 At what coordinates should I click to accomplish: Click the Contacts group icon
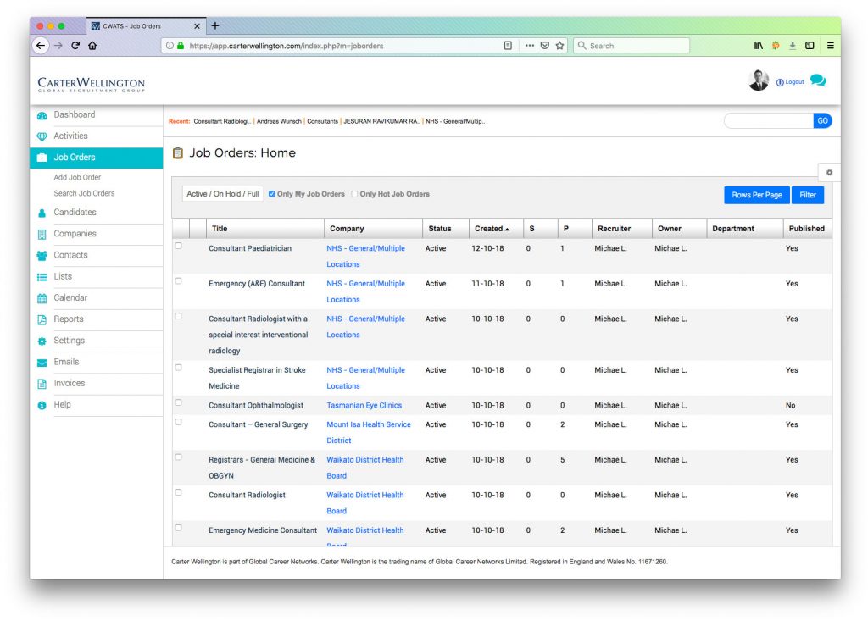42,255
